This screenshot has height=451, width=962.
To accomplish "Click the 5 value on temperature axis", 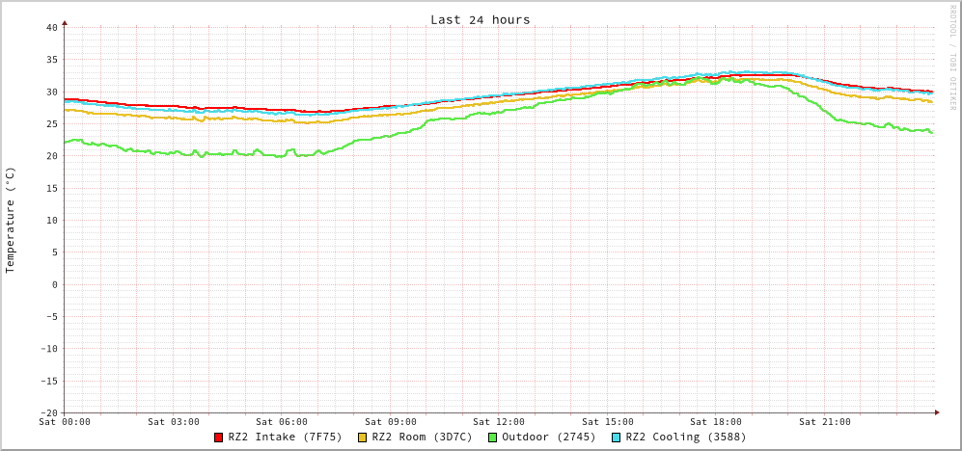I will [55, 252].
